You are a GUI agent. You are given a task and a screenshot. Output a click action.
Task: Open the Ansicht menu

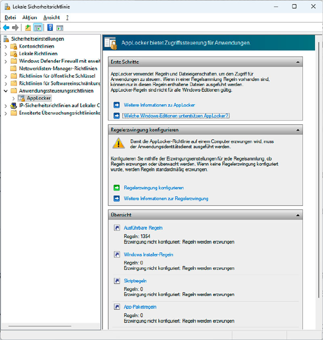click(x=51, y=17)
